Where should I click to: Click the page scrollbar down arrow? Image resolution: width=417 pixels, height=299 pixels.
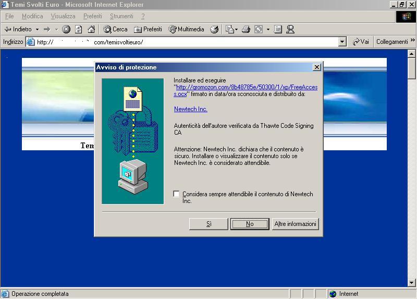(411, 283)
